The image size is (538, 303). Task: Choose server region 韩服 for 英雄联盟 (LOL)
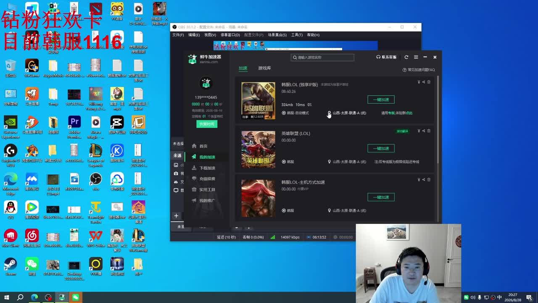click(x=288, y=162)
